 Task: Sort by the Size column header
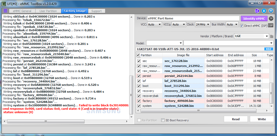click(254, 55)
